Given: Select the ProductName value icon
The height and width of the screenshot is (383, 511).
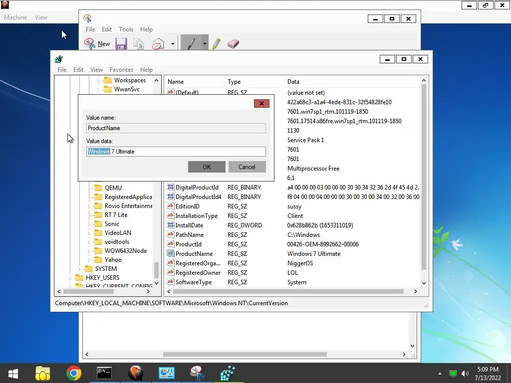Looking at the screenshot, I should pyautogui.click(x=171, y=253).
